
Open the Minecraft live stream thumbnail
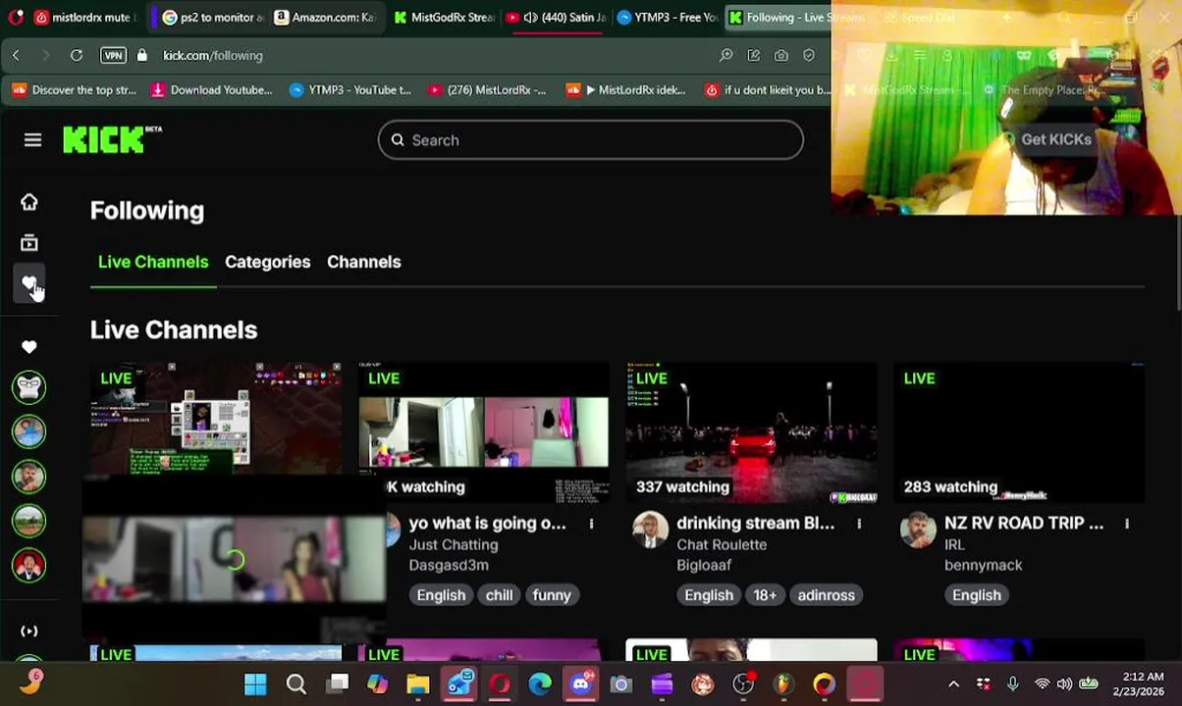click(x=216, y=420)
